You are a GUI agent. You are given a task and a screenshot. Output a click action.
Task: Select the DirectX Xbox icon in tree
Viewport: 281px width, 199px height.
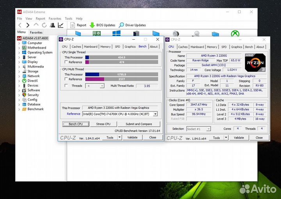(x=24, y=81)
